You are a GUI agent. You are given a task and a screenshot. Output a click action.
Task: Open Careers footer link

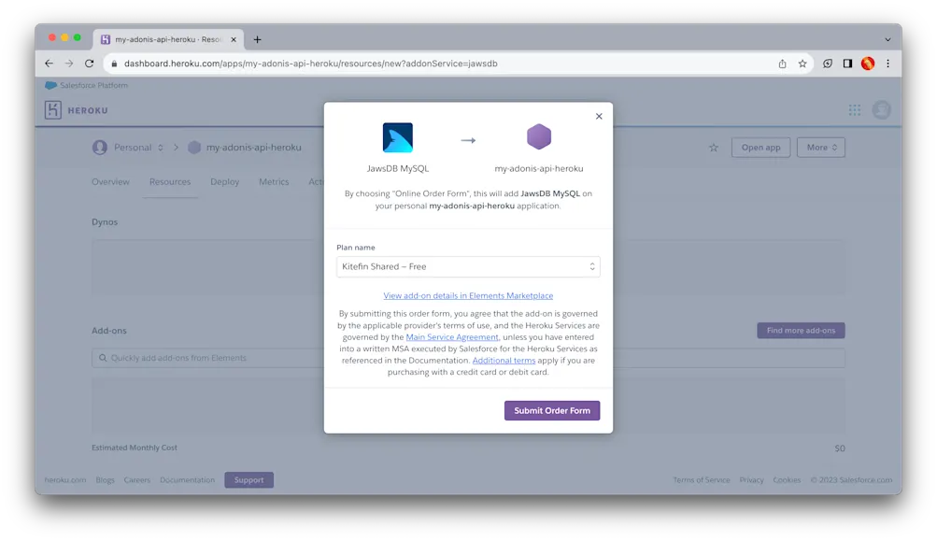point(136,480)
